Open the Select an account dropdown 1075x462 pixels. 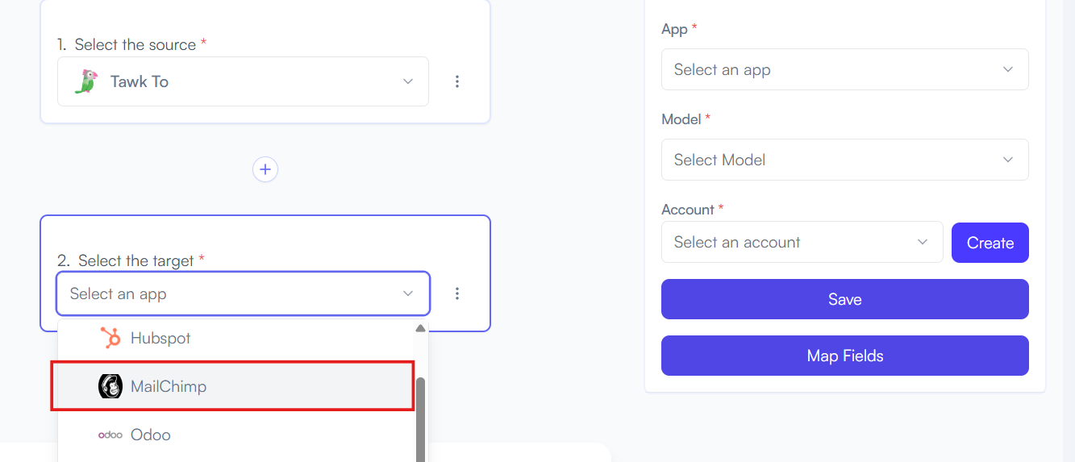pos(802,242)
